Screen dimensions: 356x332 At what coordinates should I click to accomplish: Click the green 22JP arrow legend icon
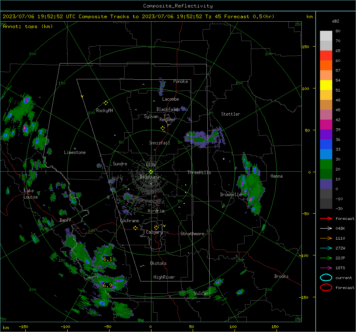(326, 258)
